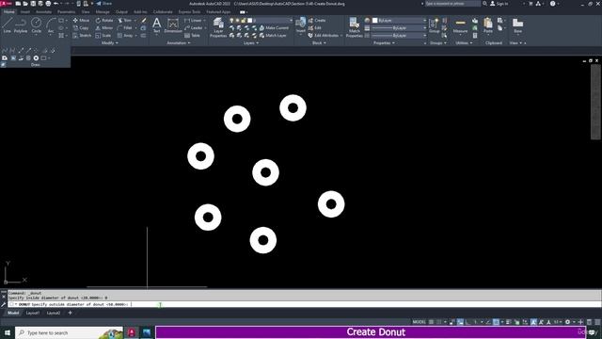602x339 pixels.
Task: Click the Undo arrow in quick access toolbar
Action: (56, 4)
